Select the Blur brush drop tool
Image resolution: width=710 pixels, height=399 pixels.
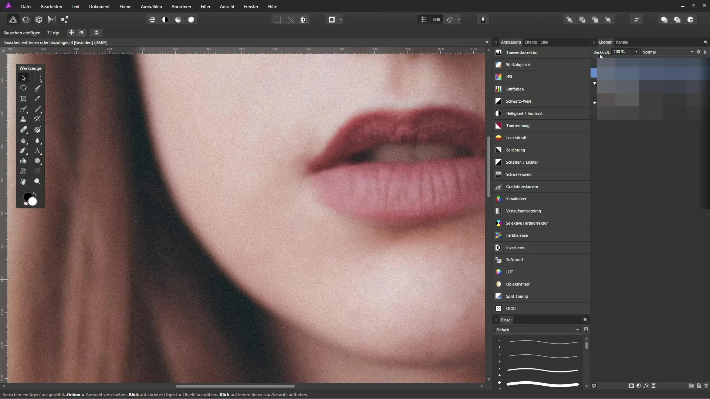click(37, 140)
